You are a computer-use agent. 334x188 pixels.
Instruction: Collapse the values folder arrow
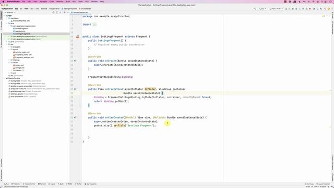coord(9,63)
